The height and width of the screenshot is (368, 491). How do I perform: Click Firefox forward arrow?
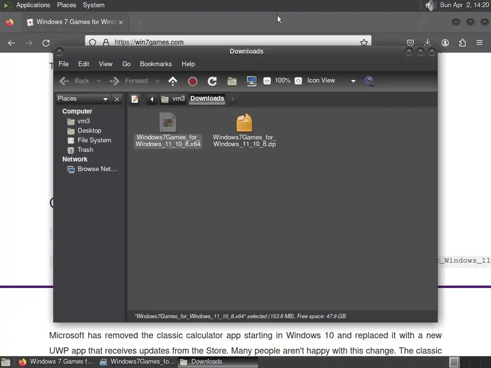click(28, 43)
